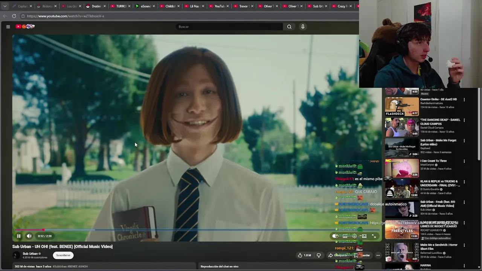
Task: Open I Can Count To Three thumbnail
Action: tap(402, 168)
